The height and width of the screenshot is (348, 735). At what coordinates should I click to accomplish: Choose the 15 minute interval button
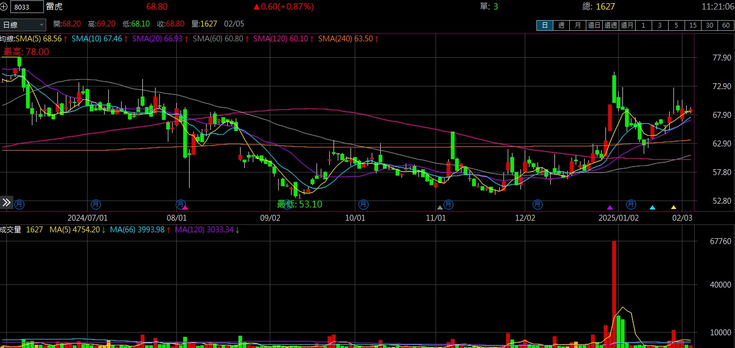pyautogui.click(x=693, y=25)
